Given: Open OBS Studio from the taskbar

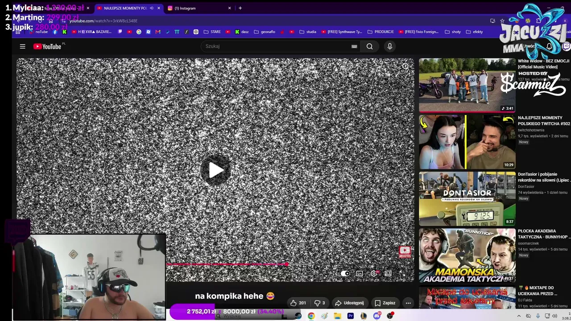Looking at the screenshot, I should 390,316.
